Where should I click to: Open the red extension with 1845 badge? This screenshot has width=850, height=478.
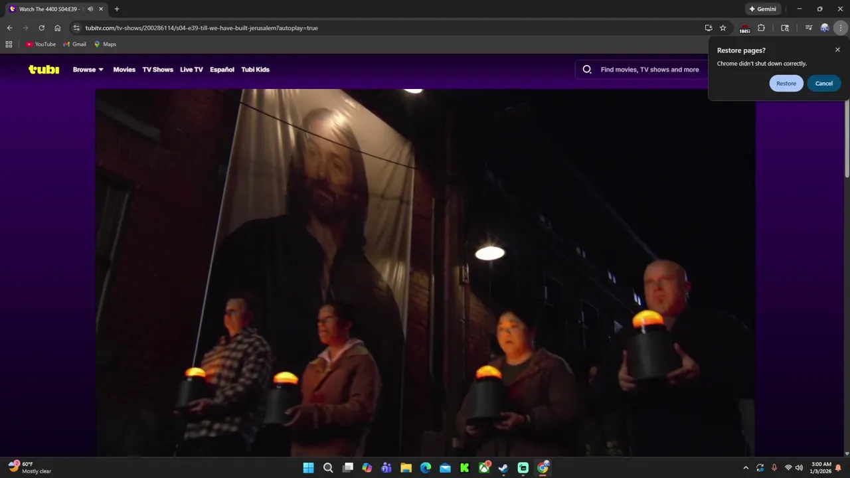pyautogui.click(x=744, y=29)
